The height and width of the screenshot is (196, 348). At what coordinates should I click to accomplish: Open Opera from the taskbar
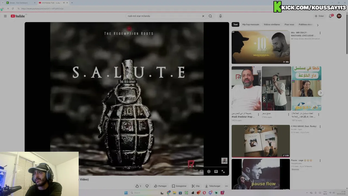[x=204, y=193]
